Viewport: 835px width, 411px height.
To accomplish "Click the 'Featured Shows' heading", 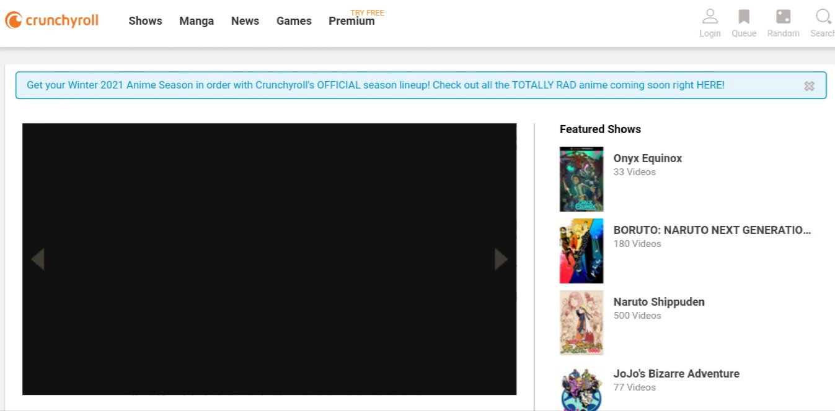I will tap(600, 129).
